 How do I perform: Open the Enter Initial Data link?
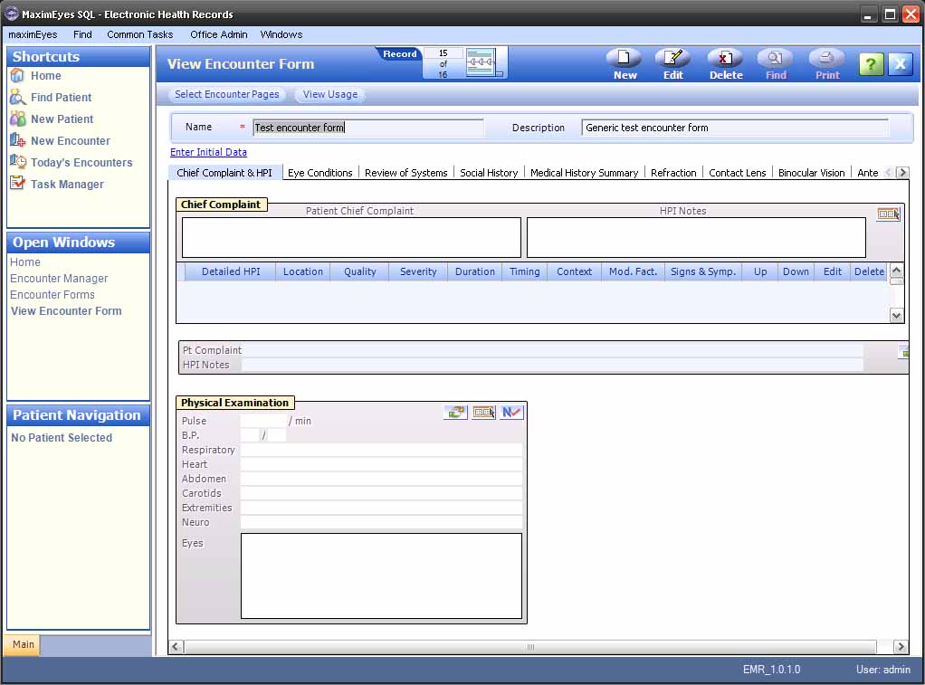tap(208, 152)
